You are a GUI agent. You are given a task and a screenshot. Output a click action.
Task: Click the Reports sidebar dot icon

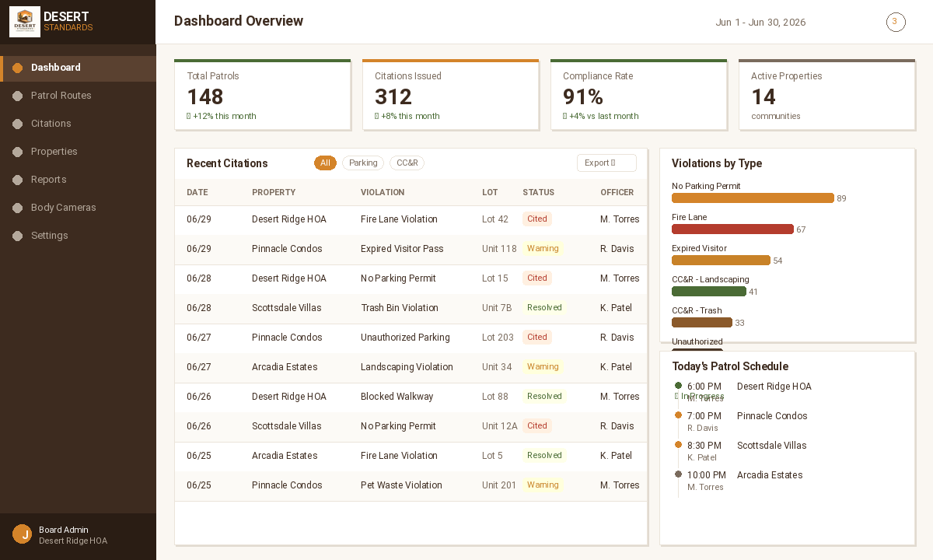pos(18,180)
